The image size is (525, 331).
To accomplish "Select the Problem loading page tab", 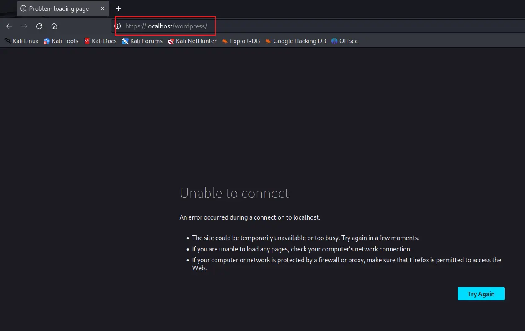I will 59,9.
